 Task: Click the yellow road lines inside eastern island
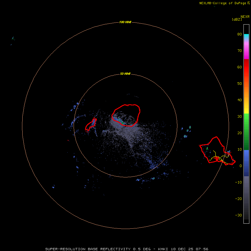click(219, 158)
